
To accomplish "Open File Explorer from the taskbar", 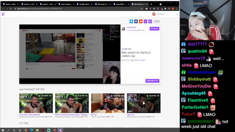I will [37, 130].
